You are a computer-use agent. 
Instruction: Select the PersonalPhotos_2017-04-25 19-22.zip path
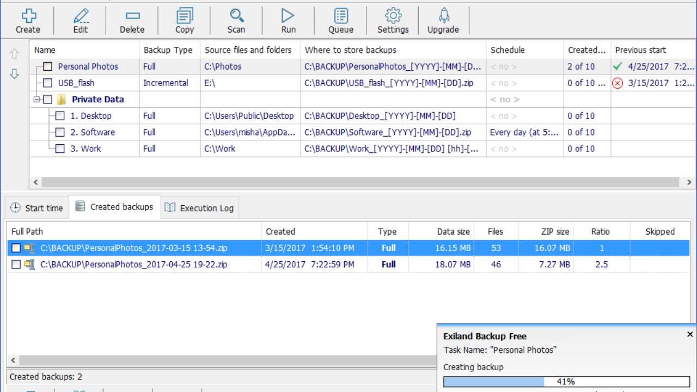click(x=134, y=264)
